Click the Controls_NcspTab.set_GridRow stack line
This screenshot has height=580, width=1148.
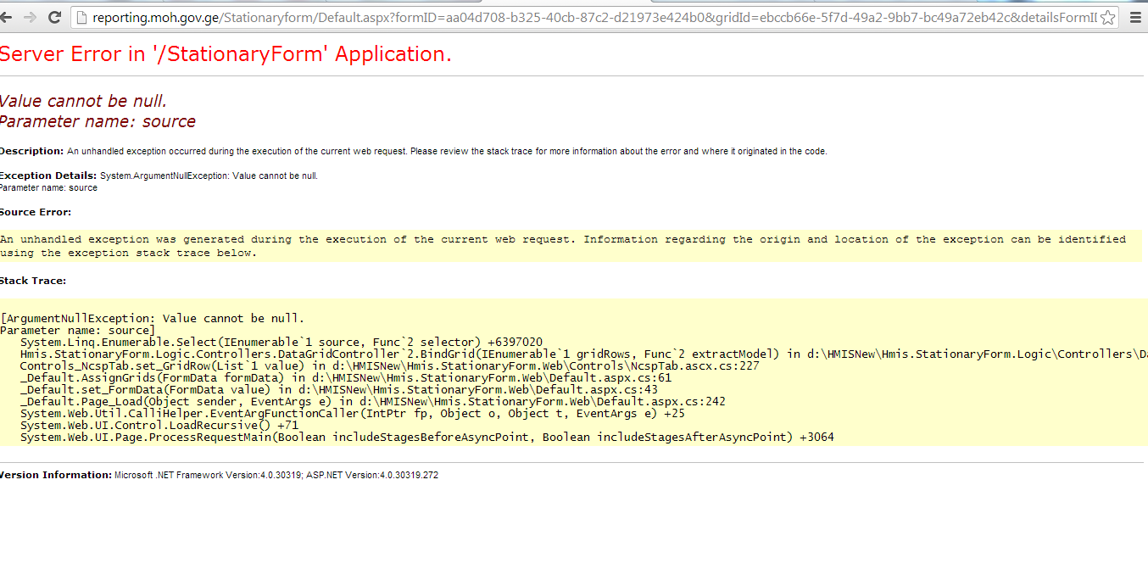pos(389,366)
